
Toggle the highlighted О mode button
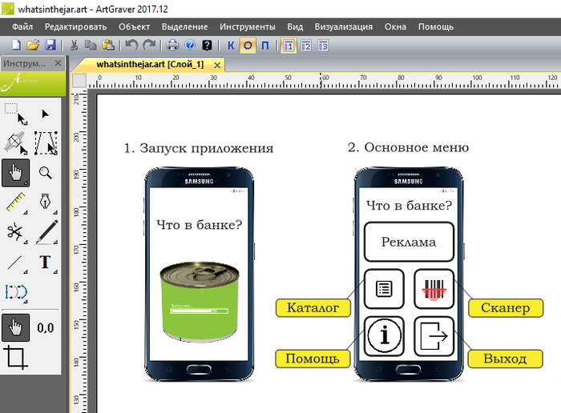[x=248, y=46]
